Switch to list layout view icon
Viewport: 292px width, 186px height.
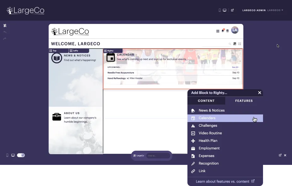(235, 44)
